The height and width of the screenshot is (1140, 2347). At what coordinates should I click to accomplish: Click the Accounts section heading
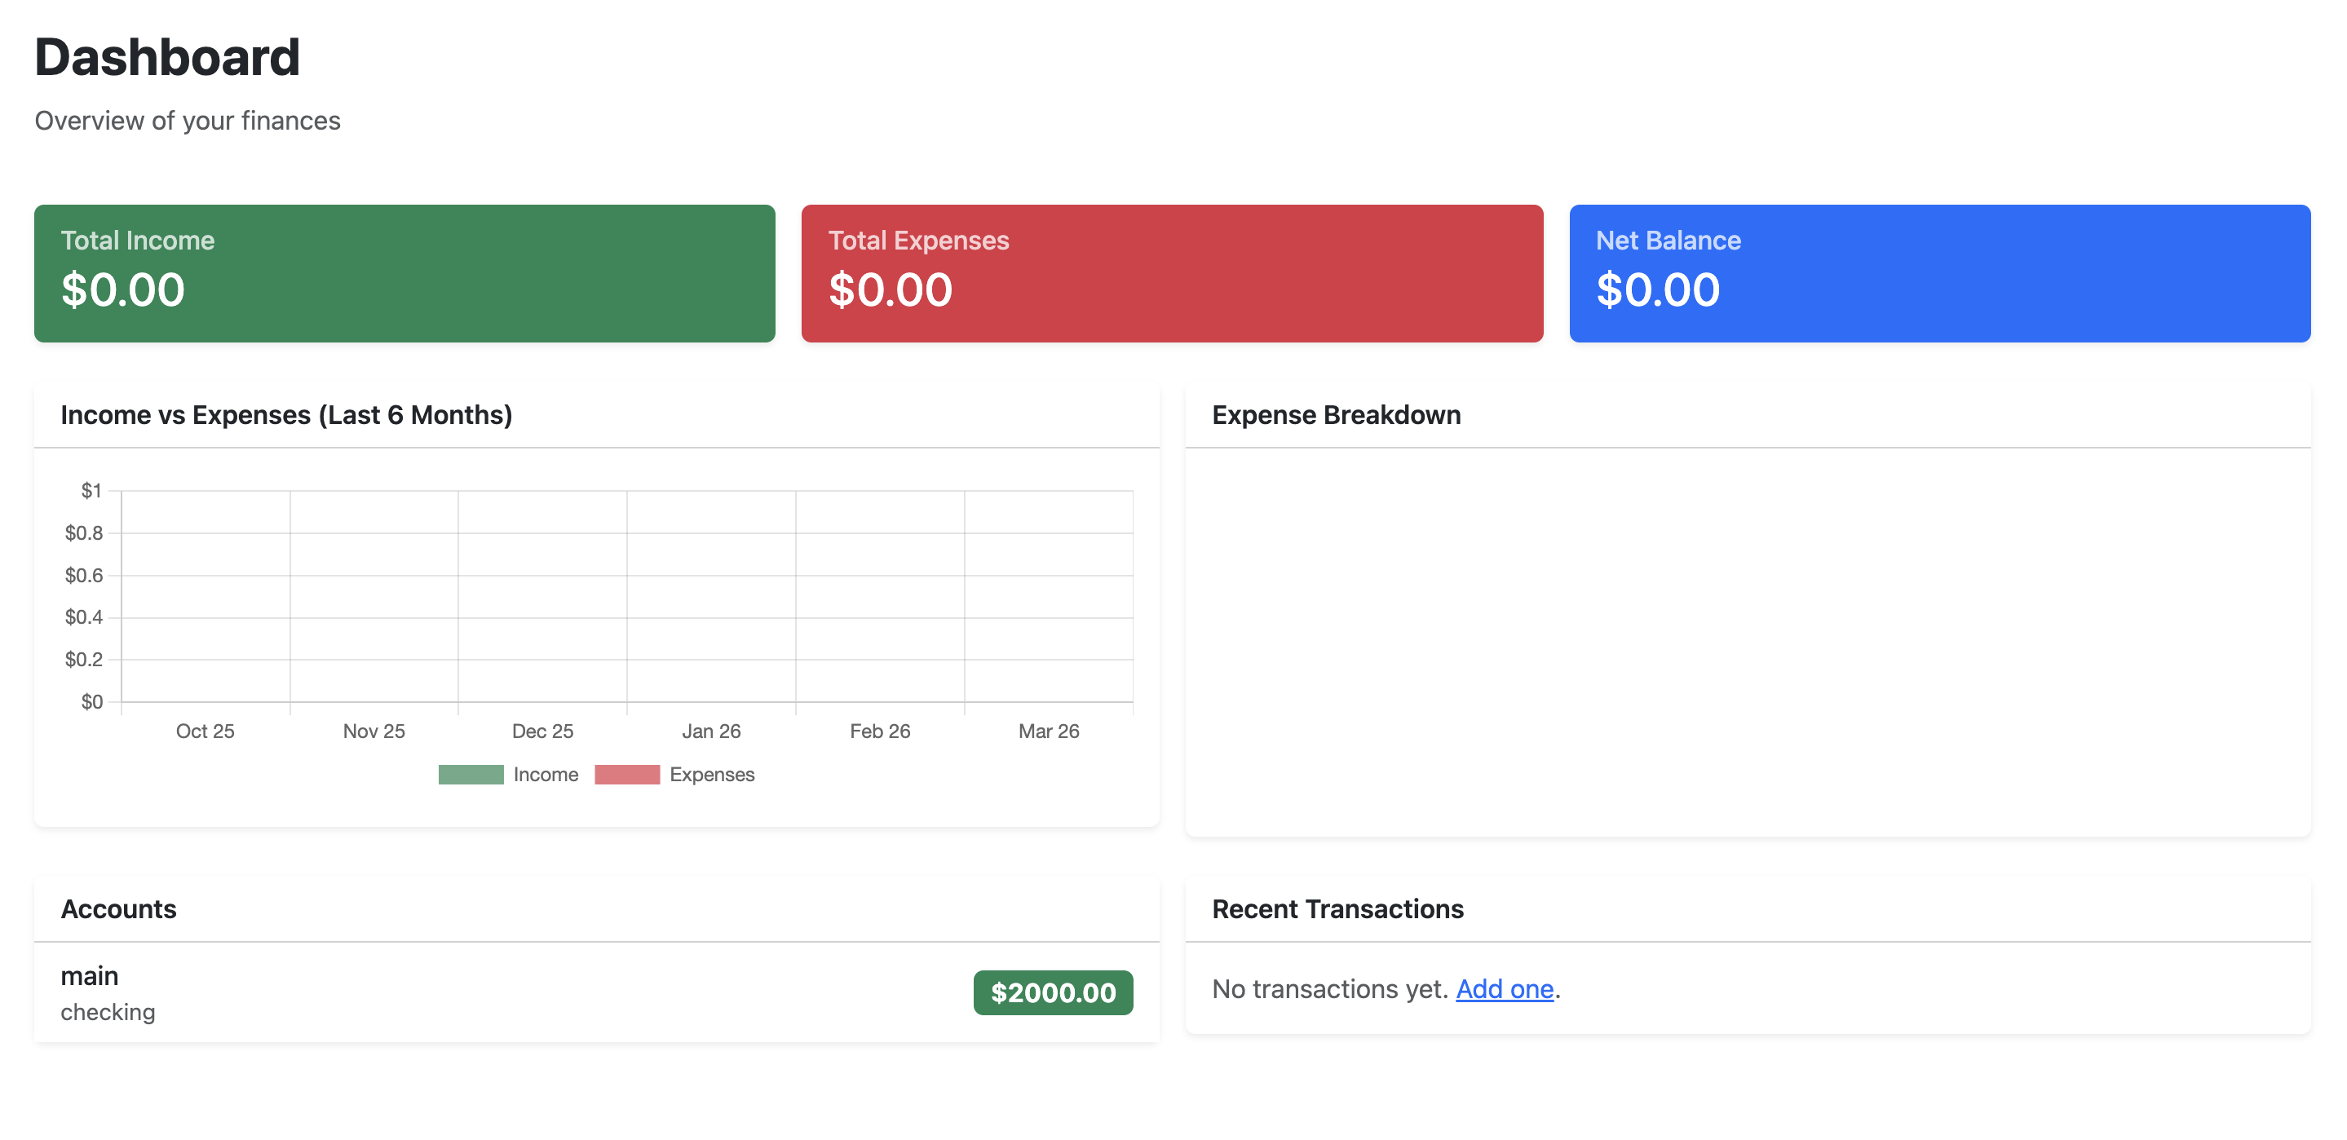118,908
